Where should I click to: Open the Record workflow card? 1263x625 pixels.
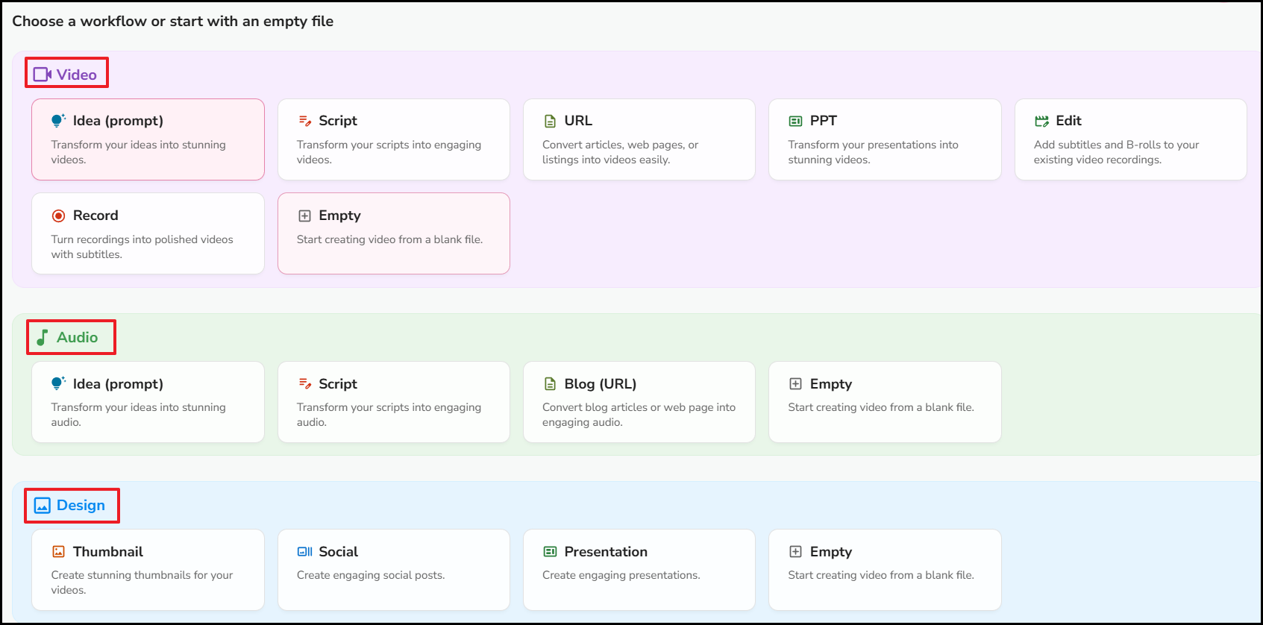point(148,233)
